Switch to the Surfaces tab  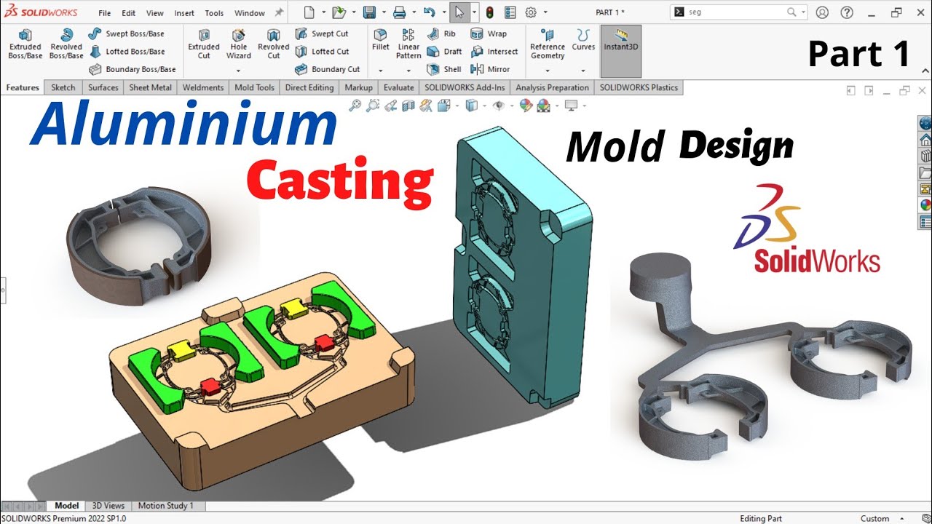[x=103, y=87]
